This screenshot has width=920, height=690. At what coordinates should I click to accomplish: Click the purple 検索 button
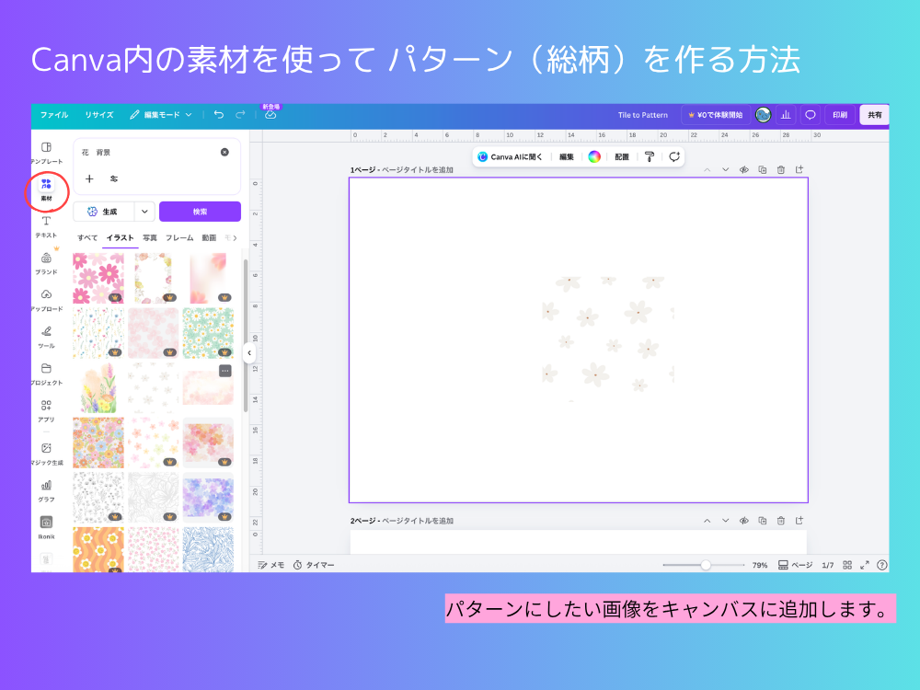click(x=200, y=212)
